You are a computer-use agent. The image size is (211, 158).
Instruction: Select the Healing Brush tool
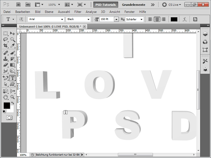pos(6,53)
